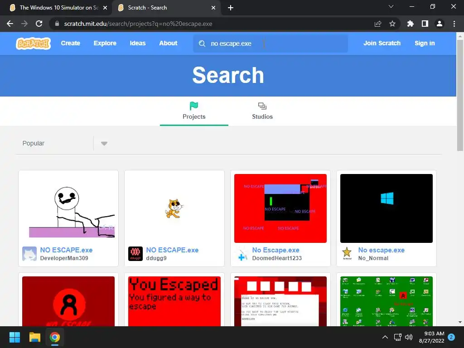The width and height of the screenshot is (464, 348).
Task: Open the Chrome profile icon
Action: point(440,24)
